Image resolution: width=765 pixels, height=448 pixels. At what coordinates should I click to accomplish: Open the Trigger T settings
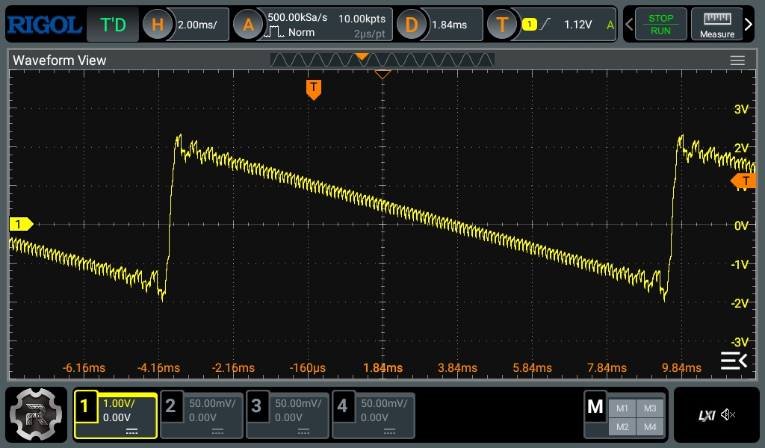[502, 25]
